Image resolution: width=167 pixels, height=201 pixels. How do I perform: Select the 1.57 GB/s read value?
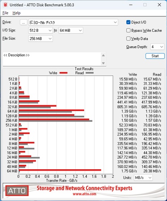154,120
